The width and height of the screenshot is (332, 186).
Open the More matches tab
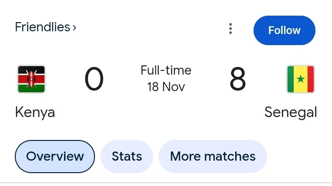tap(213, 156)
